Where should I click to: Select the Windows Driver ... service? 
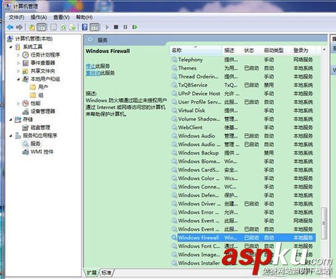(243, 204)
